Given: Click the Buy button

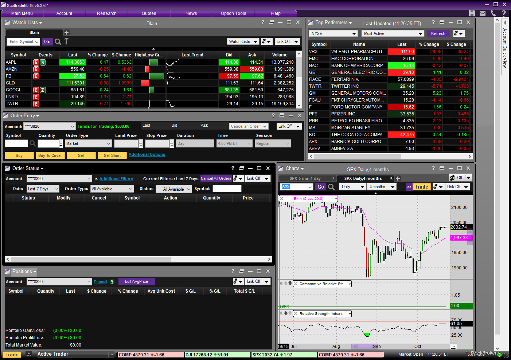Looking at the screenshot, I should 19,155.
